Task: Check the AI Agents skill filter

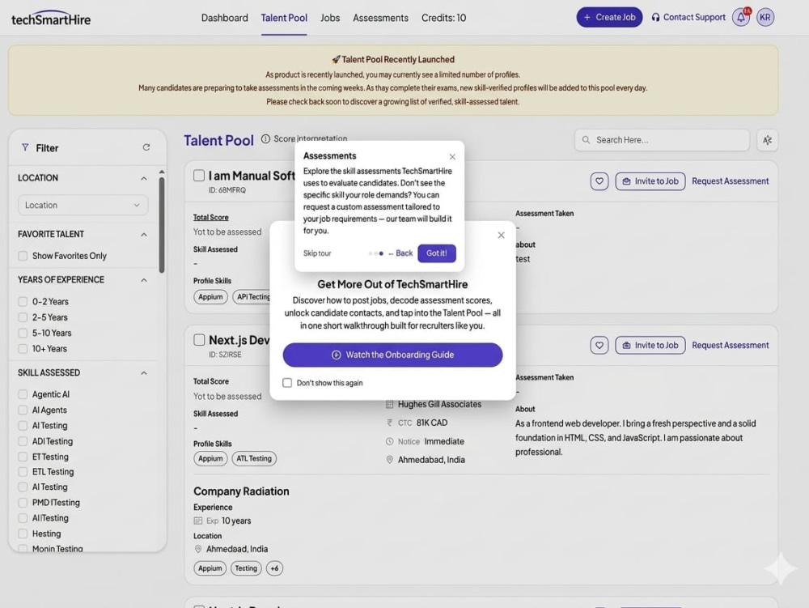Action: (23, 410)
